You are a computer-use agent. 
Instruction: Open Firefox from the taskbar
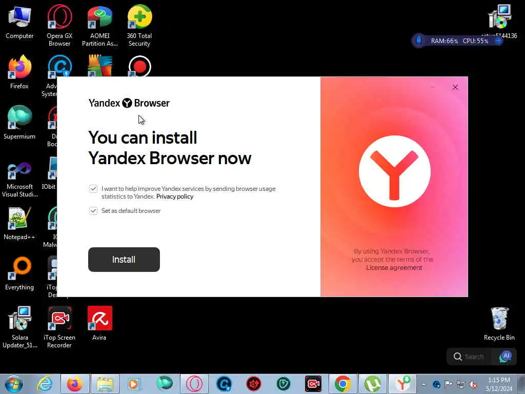[75, 384]
